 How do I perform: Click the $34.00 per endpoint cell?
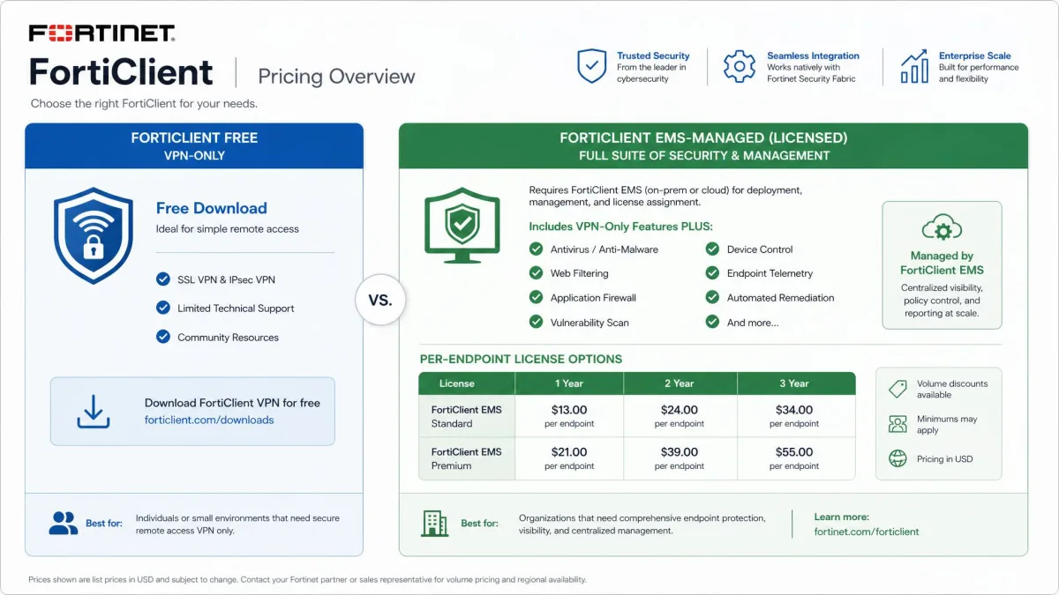pyautogui.click(x=795, y=416)
